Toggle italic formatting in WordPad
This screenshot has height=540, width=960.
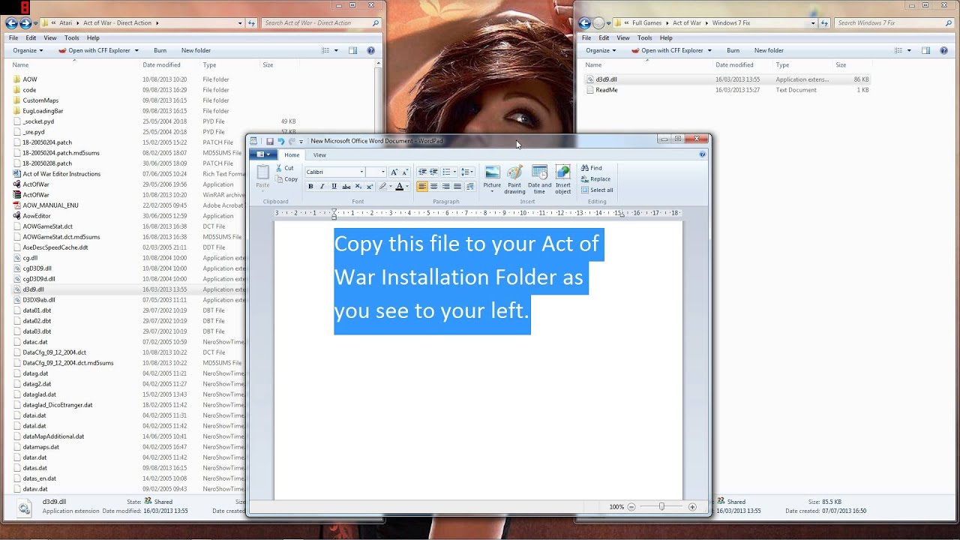tap(322, 187)
